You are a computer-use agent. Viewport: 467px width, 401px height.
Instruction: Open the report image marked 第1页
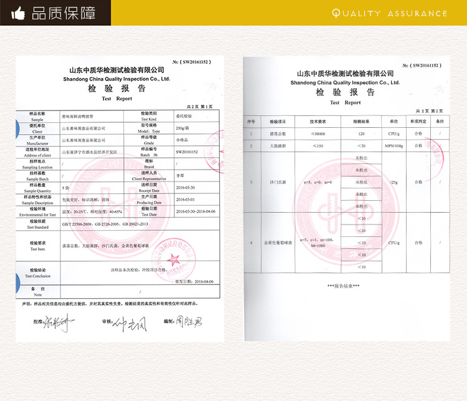120,198
